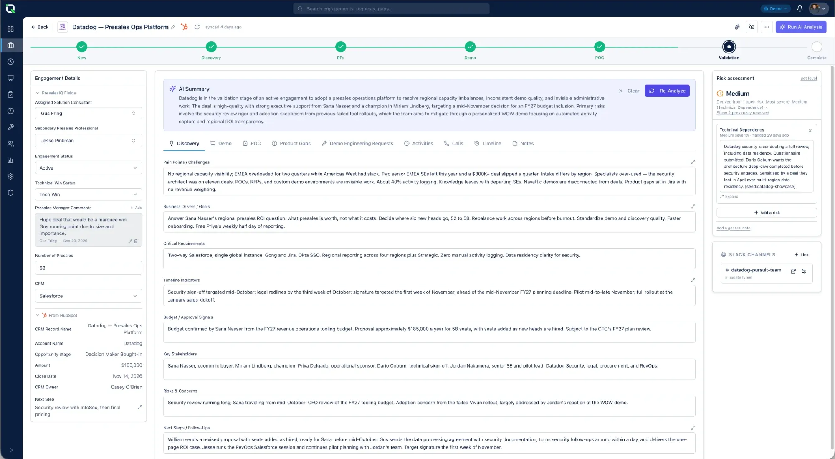The width and height of the screenshot is (835, 459).
Task: Dismiss the Technical Dependency risk card
Action: point(810,131)
